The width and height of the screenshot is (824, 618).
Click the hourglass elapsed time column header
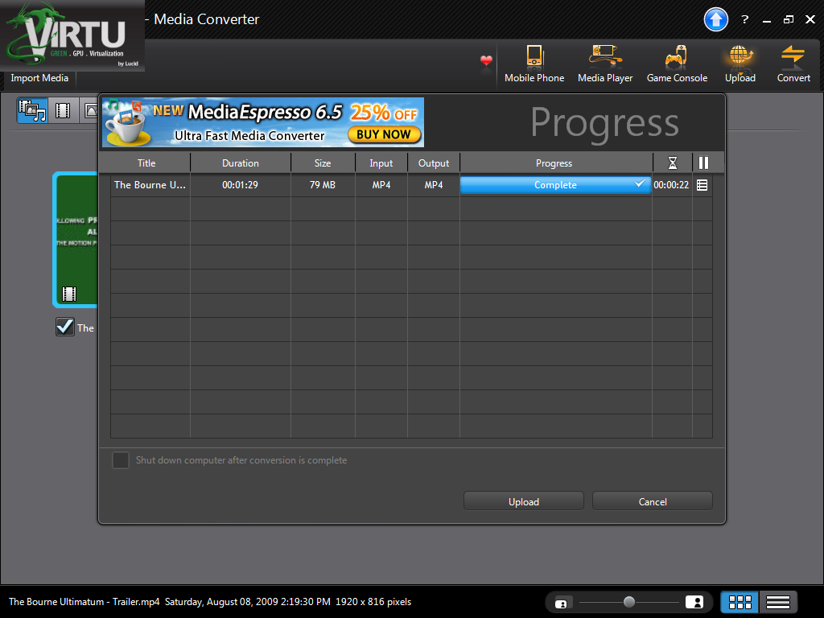click(x=672, y=163)
